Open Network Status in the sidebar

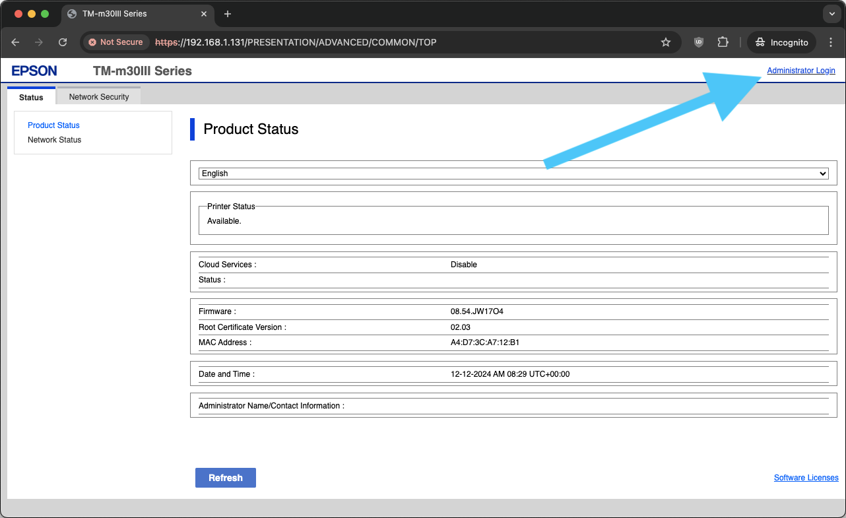(54, 140)
